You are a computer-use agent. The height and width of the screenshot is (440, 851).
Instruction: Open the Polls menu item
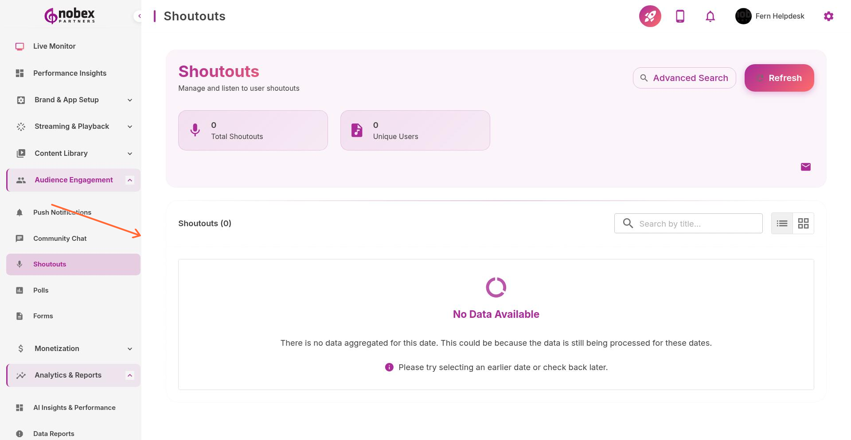click(x=41, y=290)
